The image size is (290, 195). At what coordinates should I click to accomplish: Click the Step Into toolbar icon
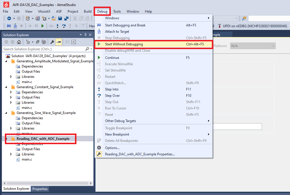tap(58, 26)
